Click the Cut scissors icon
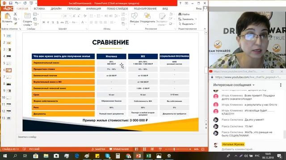Viewport: 286px width, 160px height. pyautogui.click(x=15, y=14)
